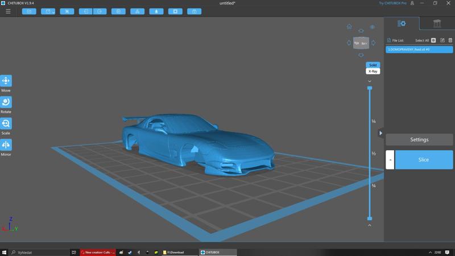Viewport: 455px width, 256px height.
Task: Open the slice settings tab
Action: [x=402, y=23]
